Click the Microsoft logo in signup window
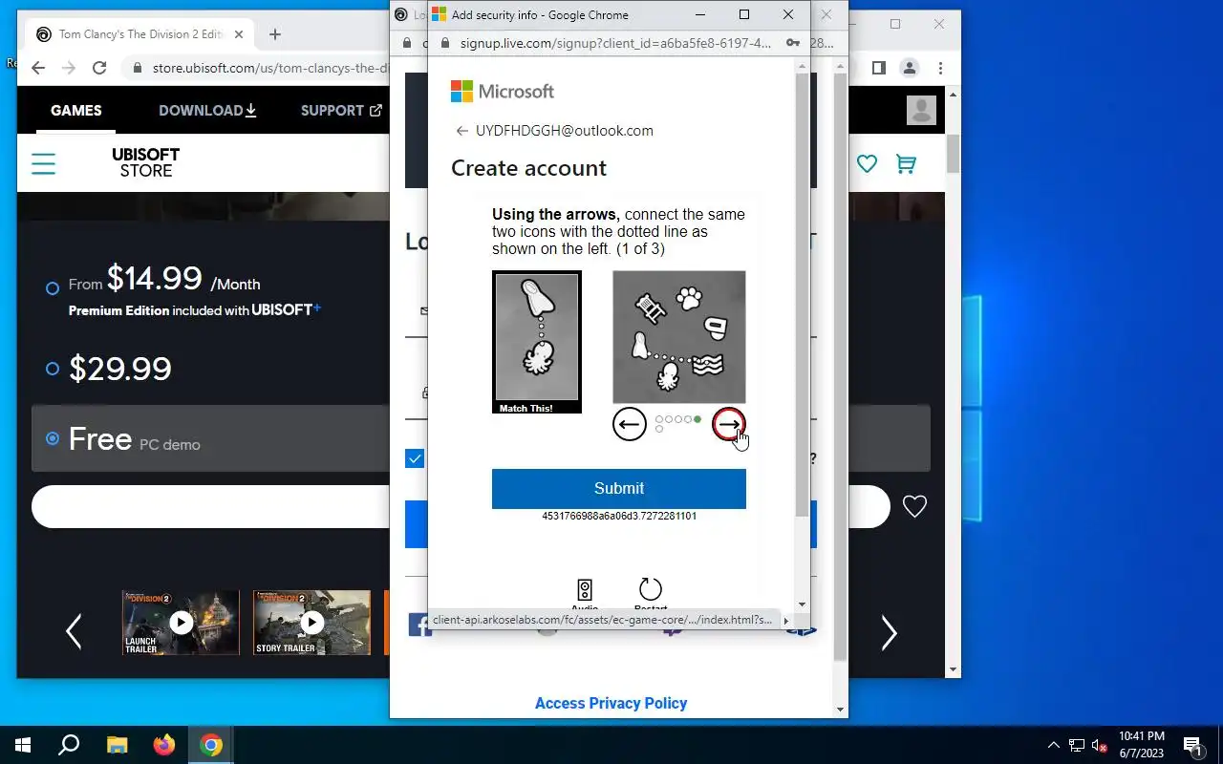The image size is (1223, 764). (x=503, y=92)
